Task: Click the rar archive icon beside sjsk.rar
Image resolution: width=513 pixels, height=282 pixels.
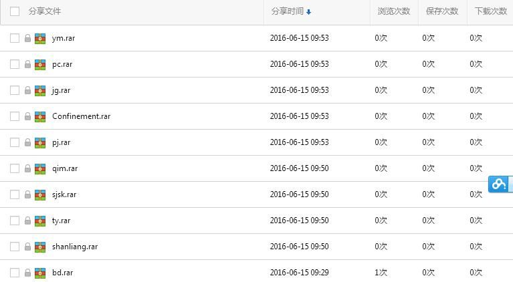Action: click(x=40, y=195)
